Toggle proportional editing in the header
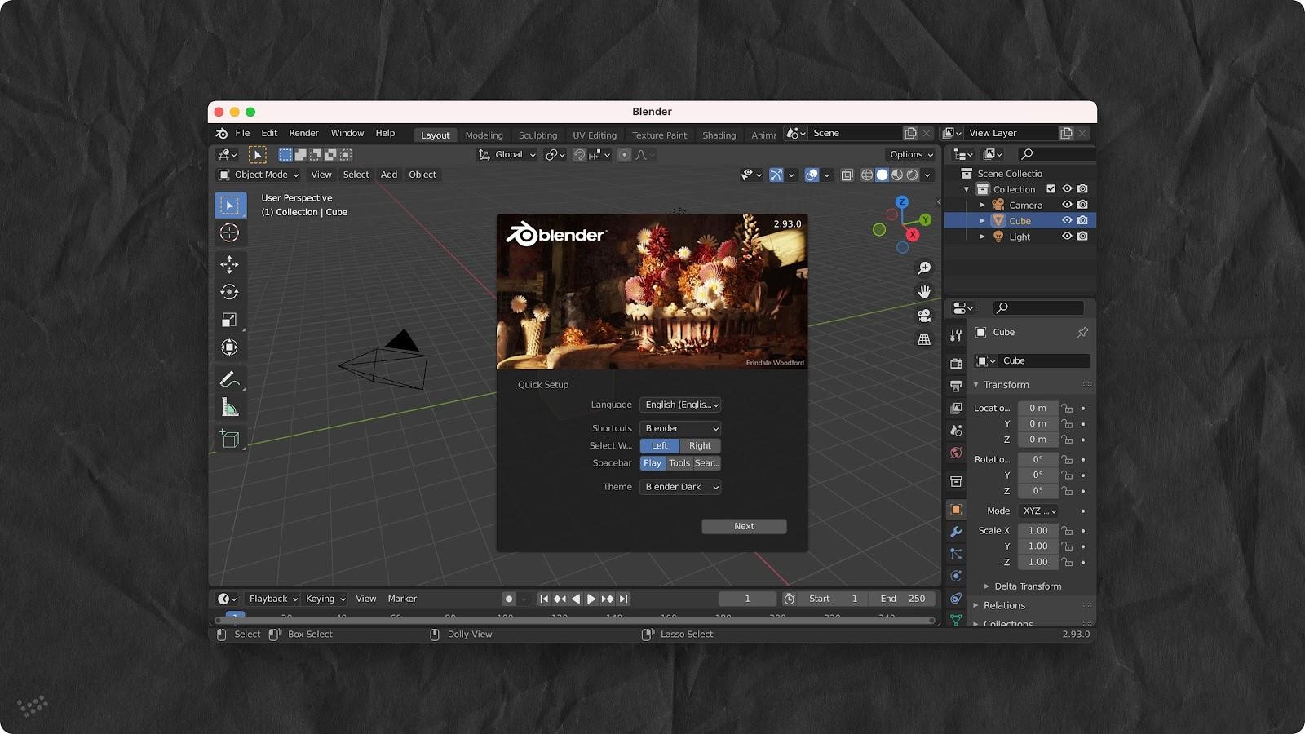The image size is (1305, 734). pyautogui.click(x=624, y=154)
